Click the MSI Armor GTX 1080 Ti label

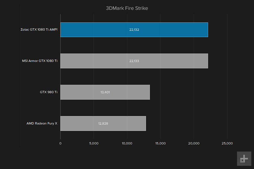click(x=40, y=61)
